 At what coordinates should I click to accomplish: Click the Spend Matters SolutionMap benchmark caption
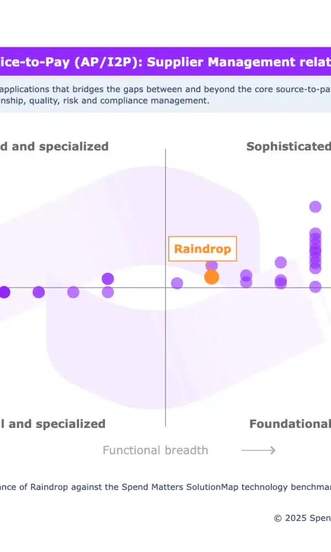[165, 486]
